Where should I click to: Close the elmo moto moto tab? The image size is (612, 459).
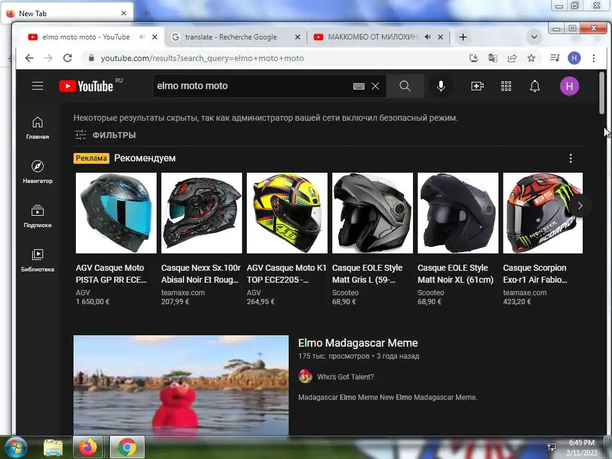click(x=155, y=37)
